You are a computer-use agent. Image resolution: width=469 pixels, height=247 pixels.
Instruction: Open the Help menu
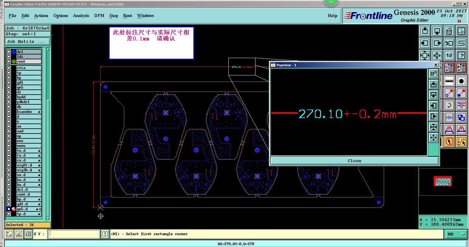point(333,16)
